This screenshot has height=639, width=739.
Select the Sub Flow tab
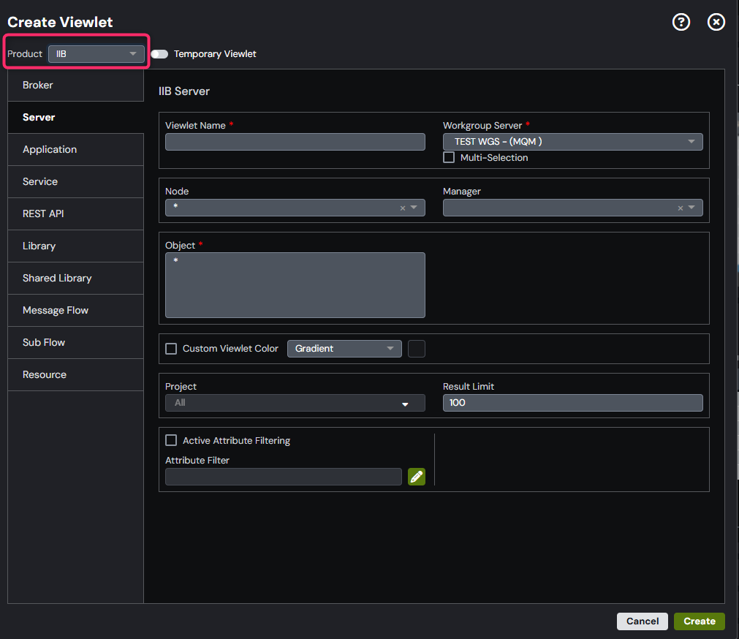(75, 343)
